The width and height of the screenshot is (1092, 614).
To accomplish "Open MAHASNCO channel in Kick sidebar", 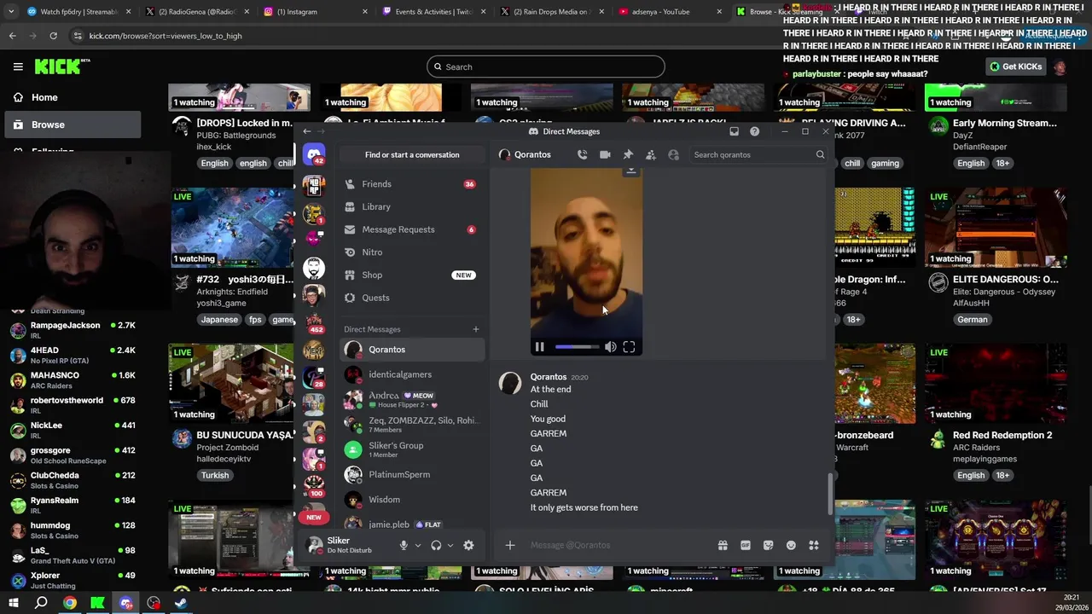I will point(73,380).
